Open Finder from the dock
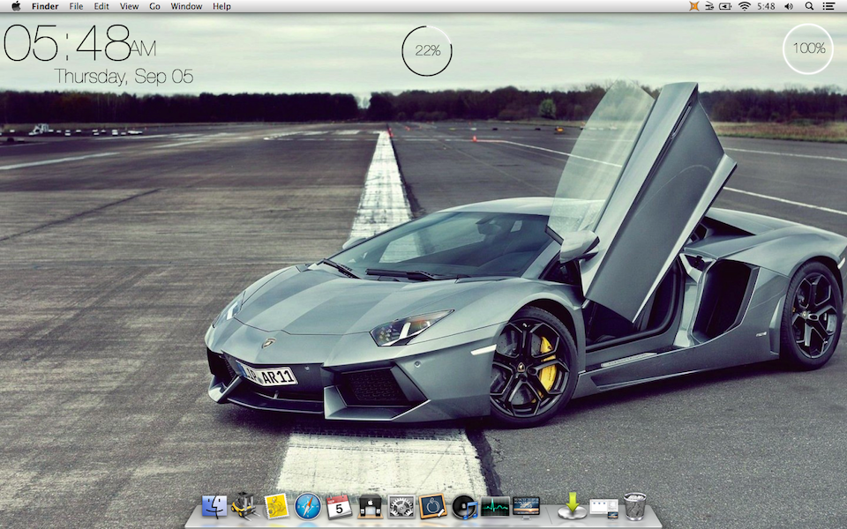 [x=214, y=506]
